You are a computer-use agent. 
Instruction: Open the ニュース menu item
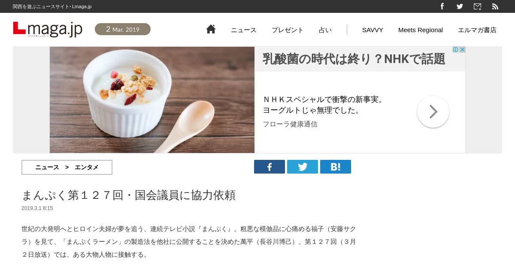tap(244, 30)
